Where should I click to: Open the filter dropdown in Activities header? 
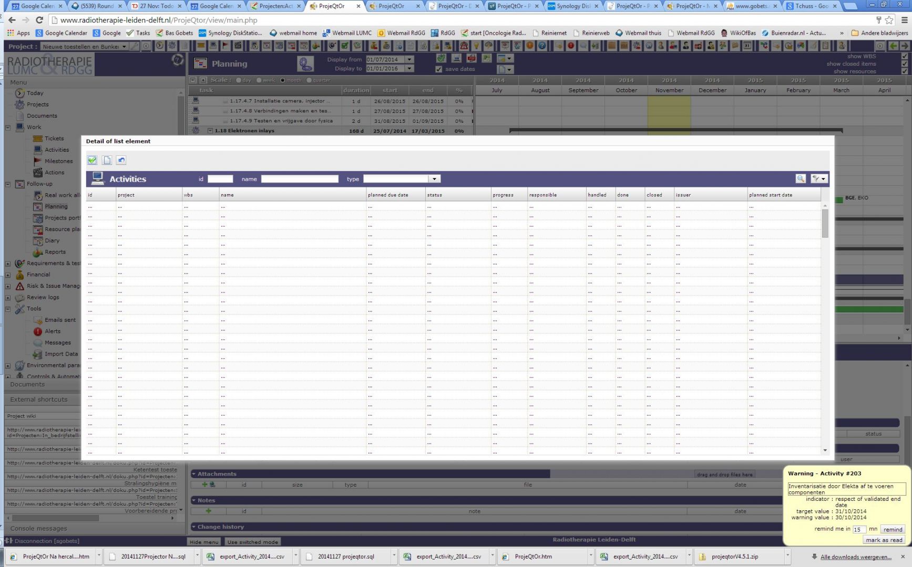[x=819, y=179]
